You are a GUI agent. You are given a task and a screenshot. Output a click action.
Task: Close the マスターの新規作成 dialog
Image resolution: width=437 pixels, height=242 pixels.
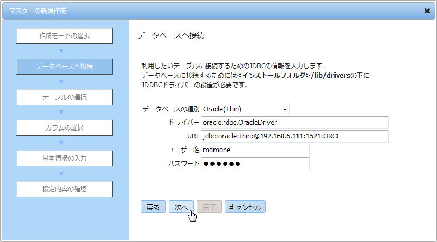point(427,11)
